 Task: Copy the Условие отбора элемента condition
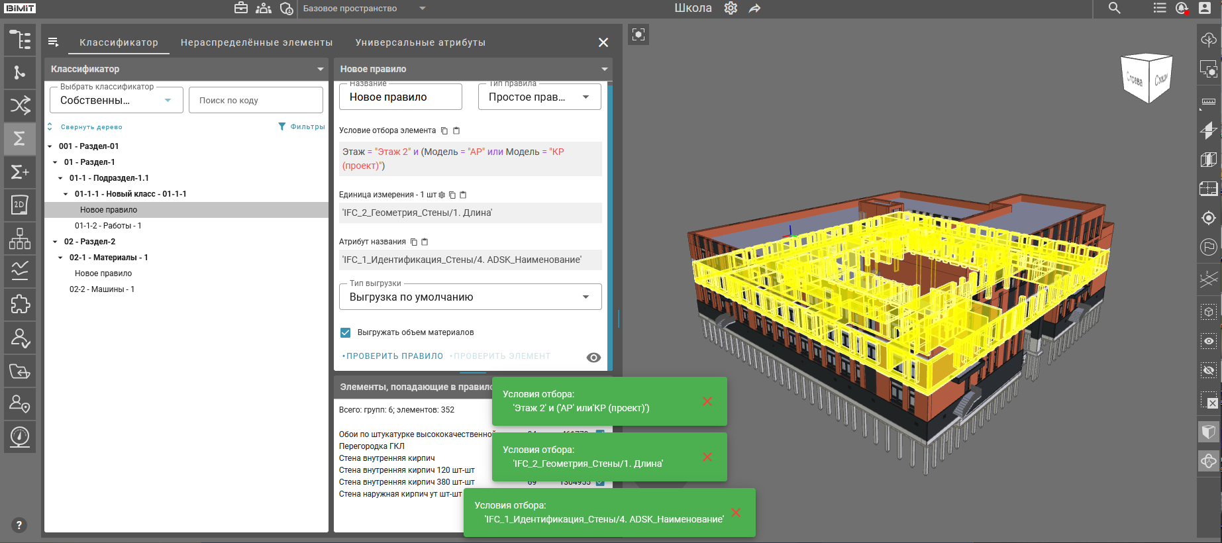pos(444,130)
